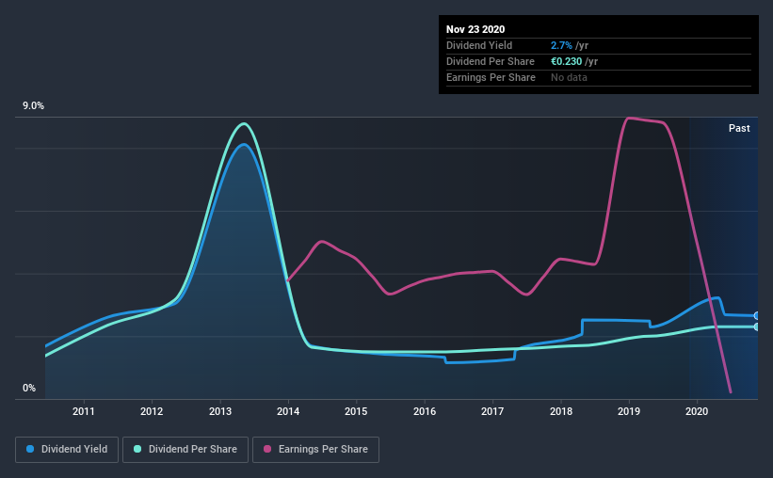The image size is (773, 478).
Task: Click the 2.7% Dividend Yield value
Action: point(561,45)
